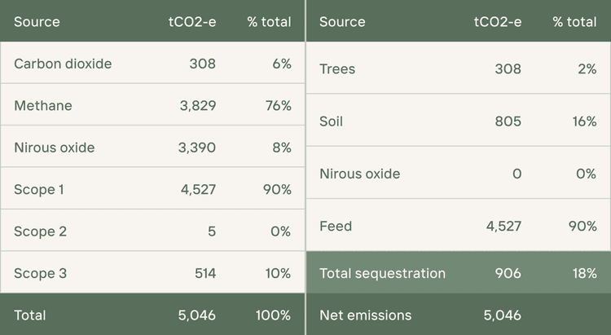Click the 18% total sequestration percentage
Screen dimensions: 611x335
pos(584,273)
